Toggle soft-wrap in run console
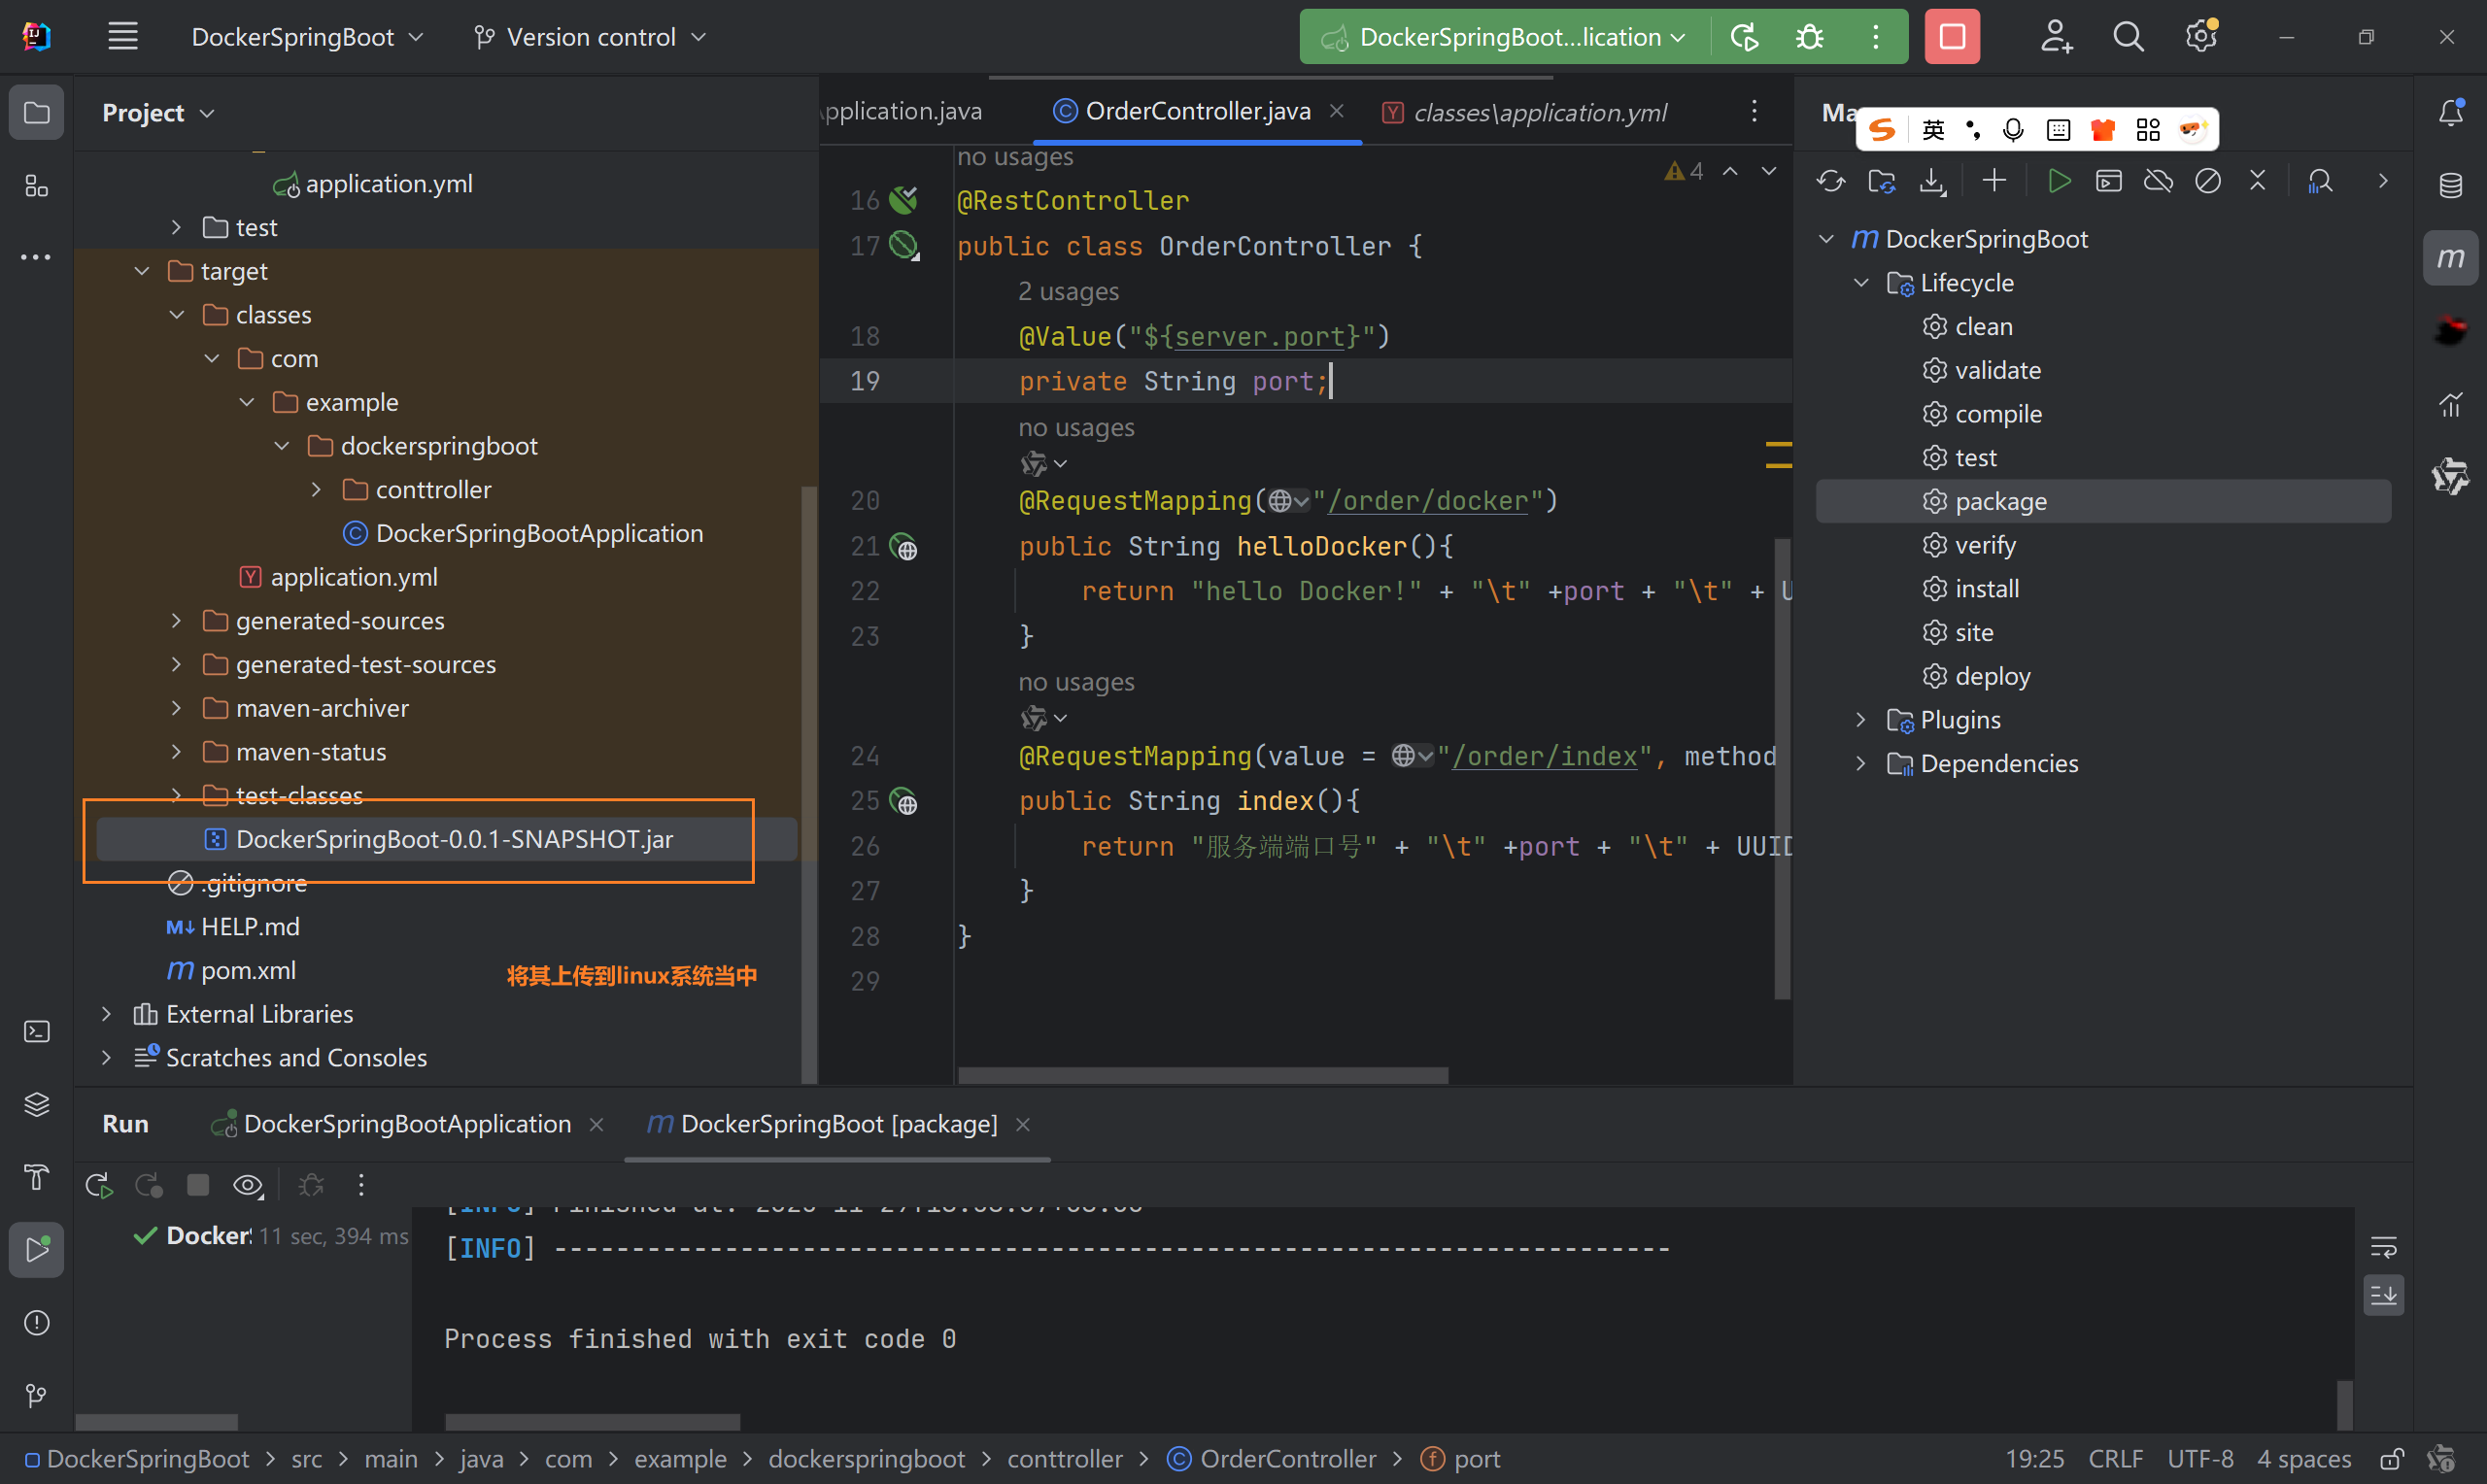 [x=2383, y=1247]
